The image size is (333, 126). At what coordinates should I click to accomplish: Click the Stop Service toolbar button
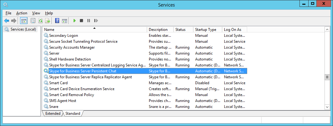[81, 21]
